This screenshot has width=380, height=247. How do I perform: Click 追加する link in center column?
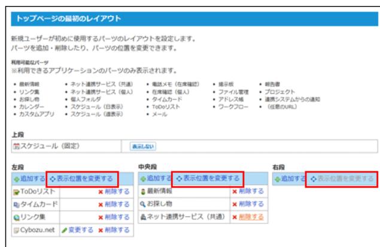159,178
